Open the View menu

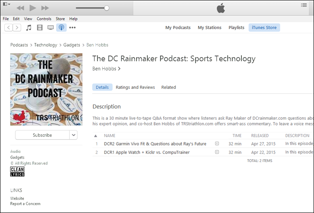[x=28, y=19]
